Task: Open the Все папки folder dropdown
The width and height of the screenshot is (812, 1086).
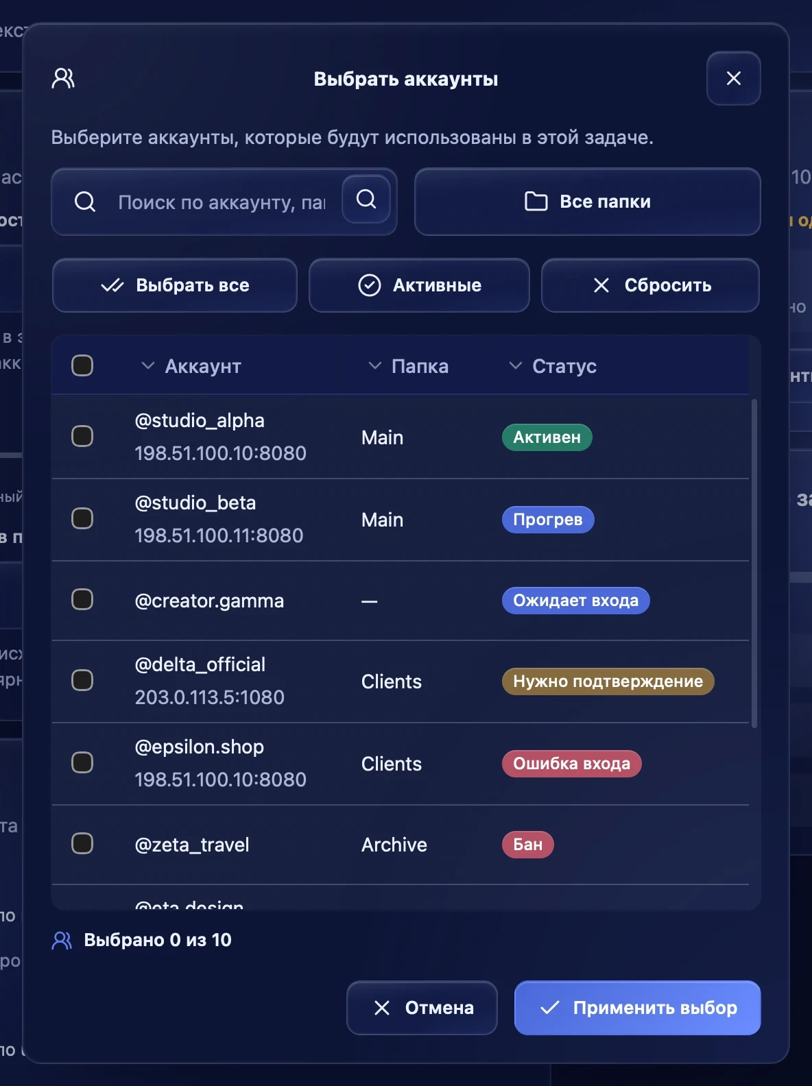Action: 588,202
